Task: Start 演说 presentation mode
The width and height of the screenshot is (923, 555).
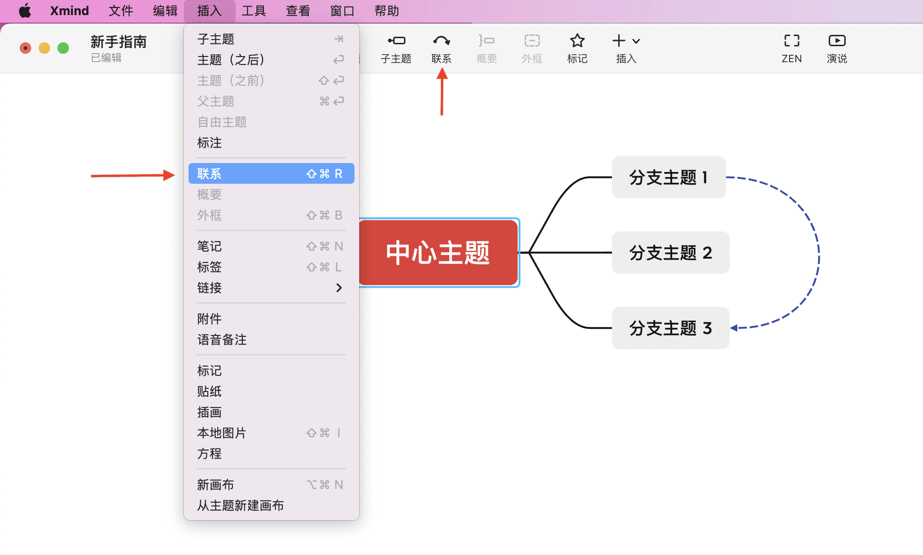Action: tap(837, 48)
